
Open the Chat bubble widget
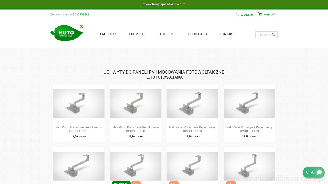[314, 172]
